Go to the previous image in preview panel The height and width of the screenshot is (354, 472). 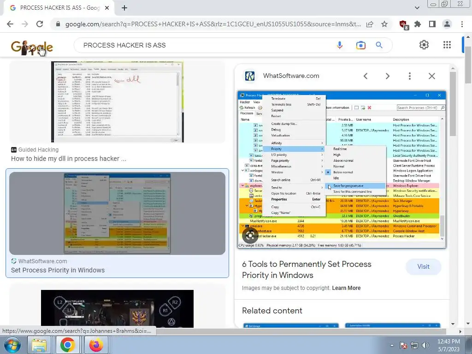pyautogui.click(x=366, y=76)
